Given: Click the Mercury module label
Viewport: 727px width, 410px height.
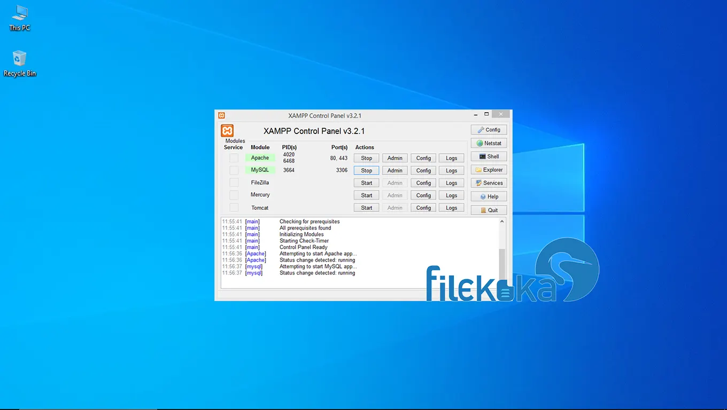Looking at the screenshot, I should click(260, 195).
